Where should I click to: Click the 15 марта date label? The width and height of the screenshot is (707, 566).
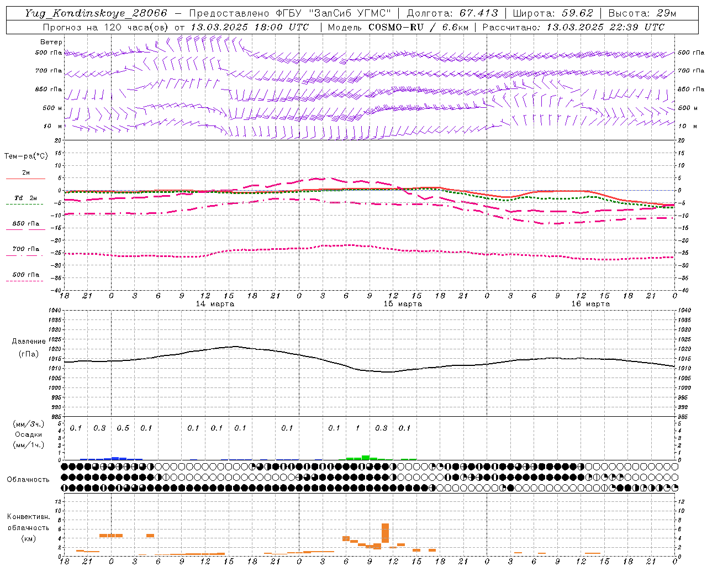pos(403,304)
